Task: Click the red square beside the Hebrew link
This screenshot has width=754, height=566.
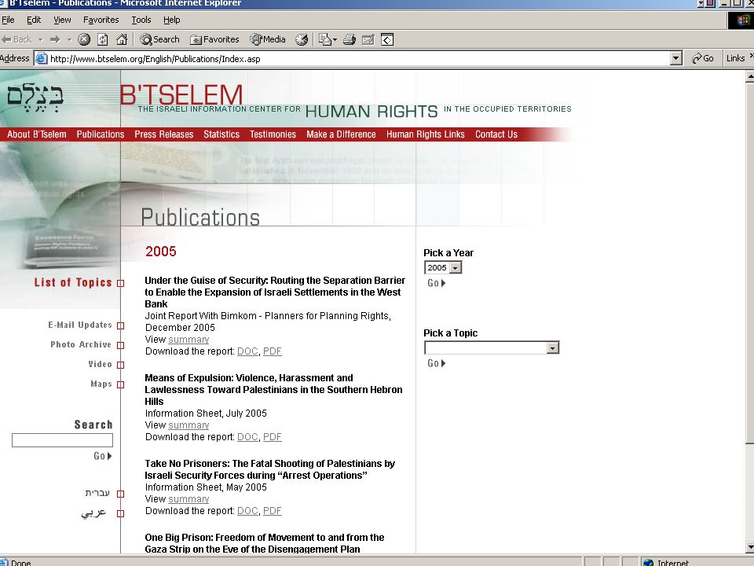Action: point(121,494)
